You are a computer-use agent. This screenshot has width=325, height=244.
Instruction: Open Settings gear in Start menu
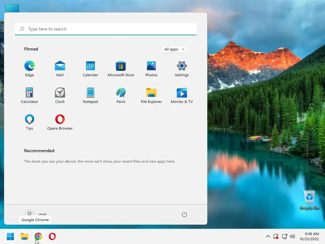tap(182, 69)
